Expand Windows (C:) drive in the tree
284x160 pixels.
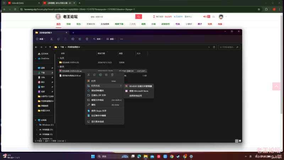[37, 125]
